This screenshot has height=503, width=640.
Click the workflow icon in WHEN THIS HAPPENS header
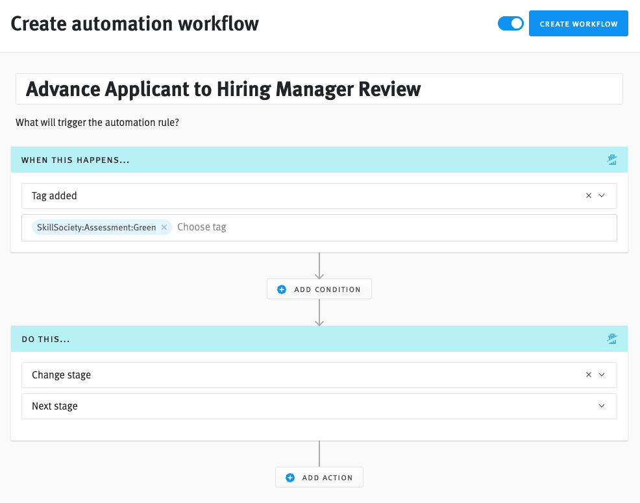612,159
